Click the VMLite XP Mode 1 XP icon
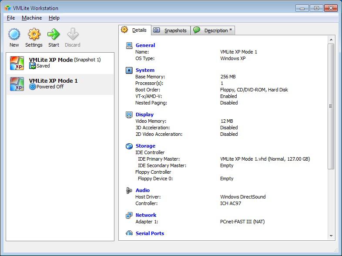The height and width of the screenshot is (256, 342). click(x=17, y=84)
